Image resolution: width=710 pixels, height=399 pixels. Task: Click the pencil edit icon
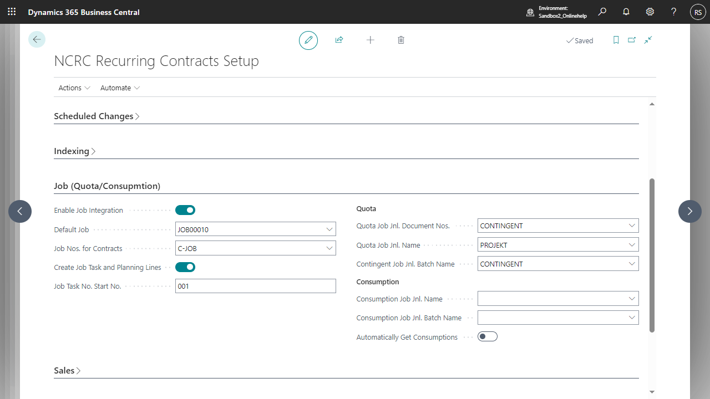point(308,40)
